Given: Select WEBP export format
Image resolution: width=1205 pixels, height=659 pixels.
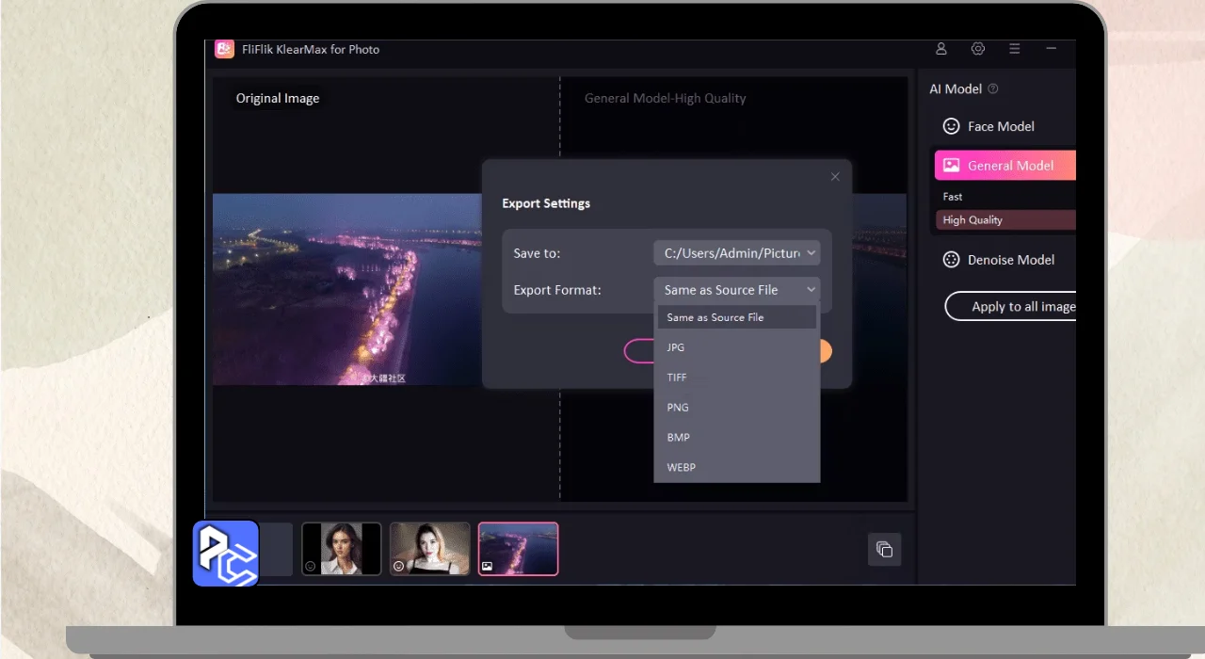Looking at the screenshot, I should 681,468.
